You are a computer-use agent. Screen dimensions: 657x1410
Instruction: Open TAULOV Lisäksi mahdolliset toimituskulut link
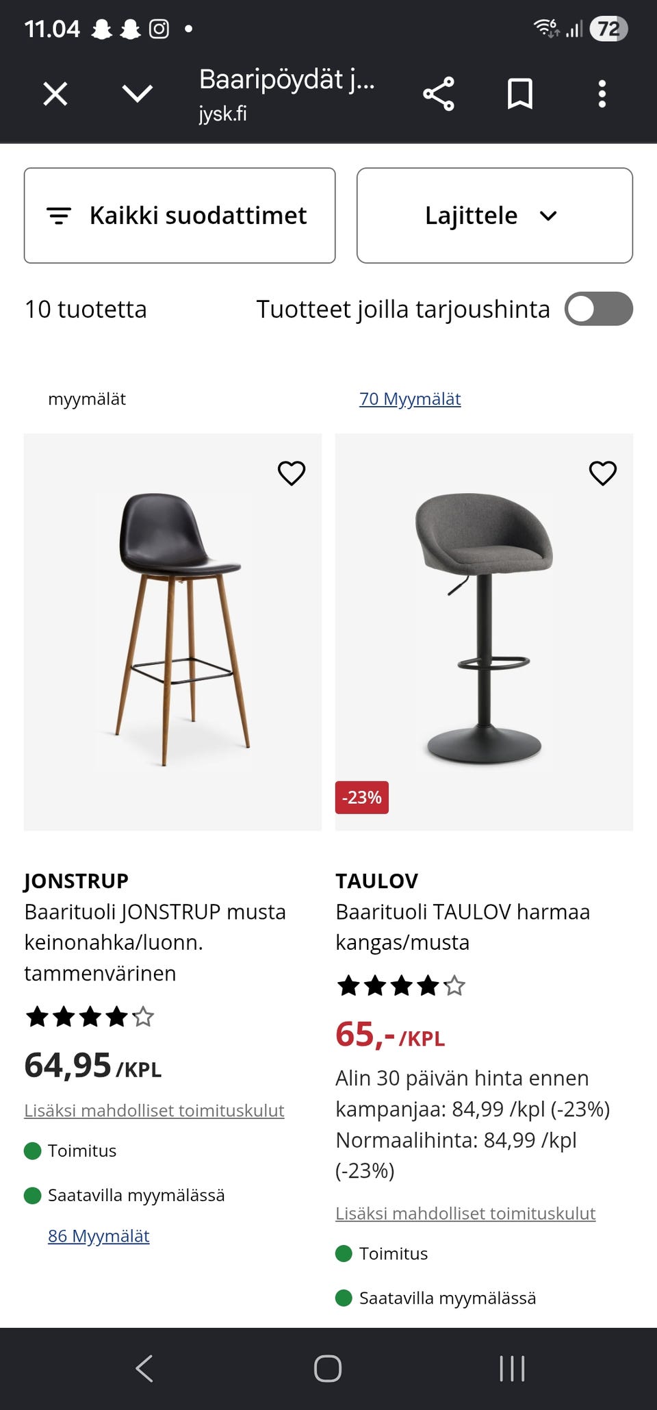point(465,1213)
